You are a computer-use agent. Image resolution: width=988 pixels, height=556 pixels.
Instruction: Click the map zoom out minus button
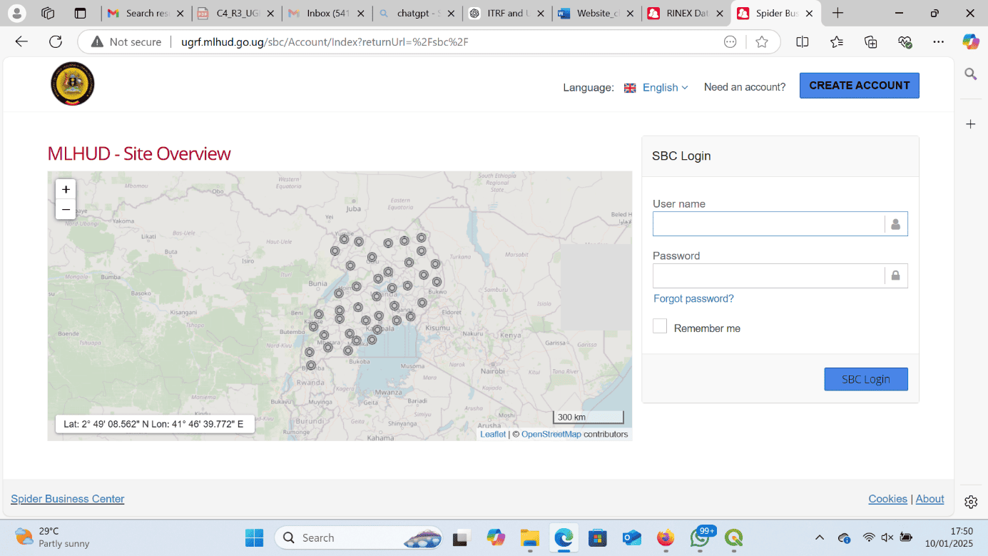pos(66,209)
